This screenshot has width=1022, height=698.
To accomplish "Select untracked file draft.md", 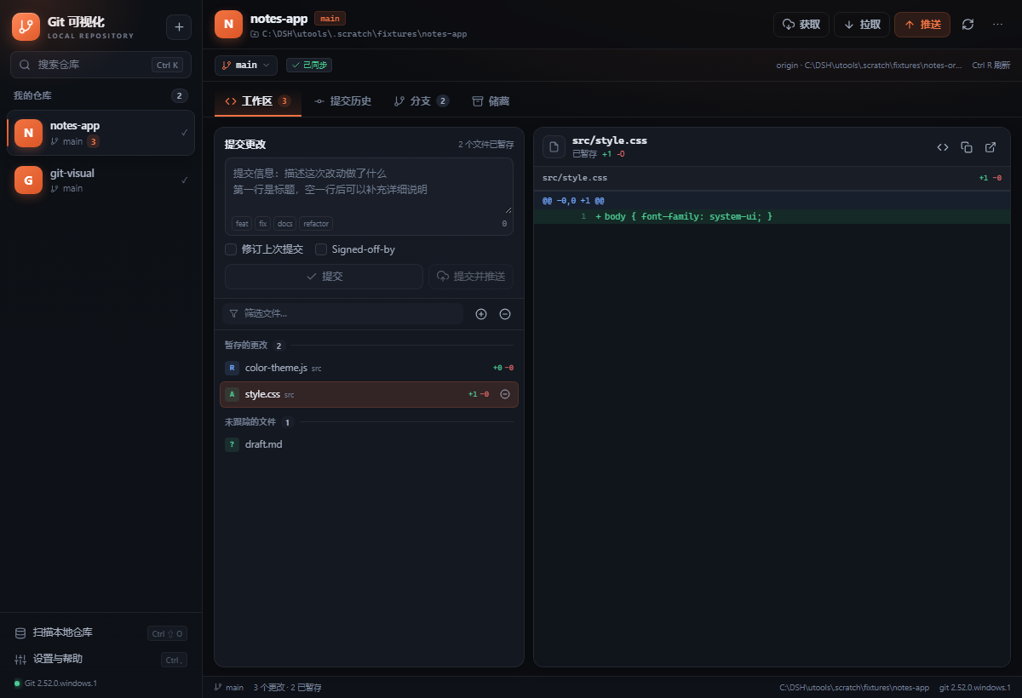I will (x=369, y=444).
